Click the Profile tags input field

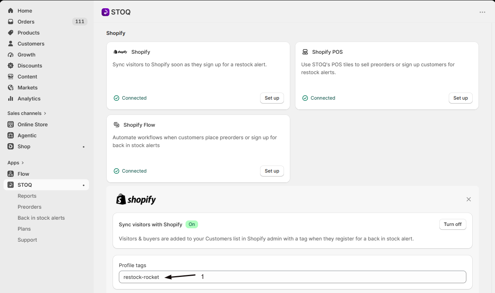click(x=293, y=277)
